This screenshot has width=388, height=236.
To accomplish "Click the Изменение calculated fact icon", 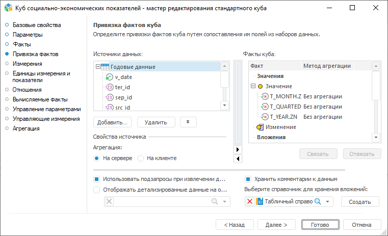I will pyautogui.click(x=260, y=127).
